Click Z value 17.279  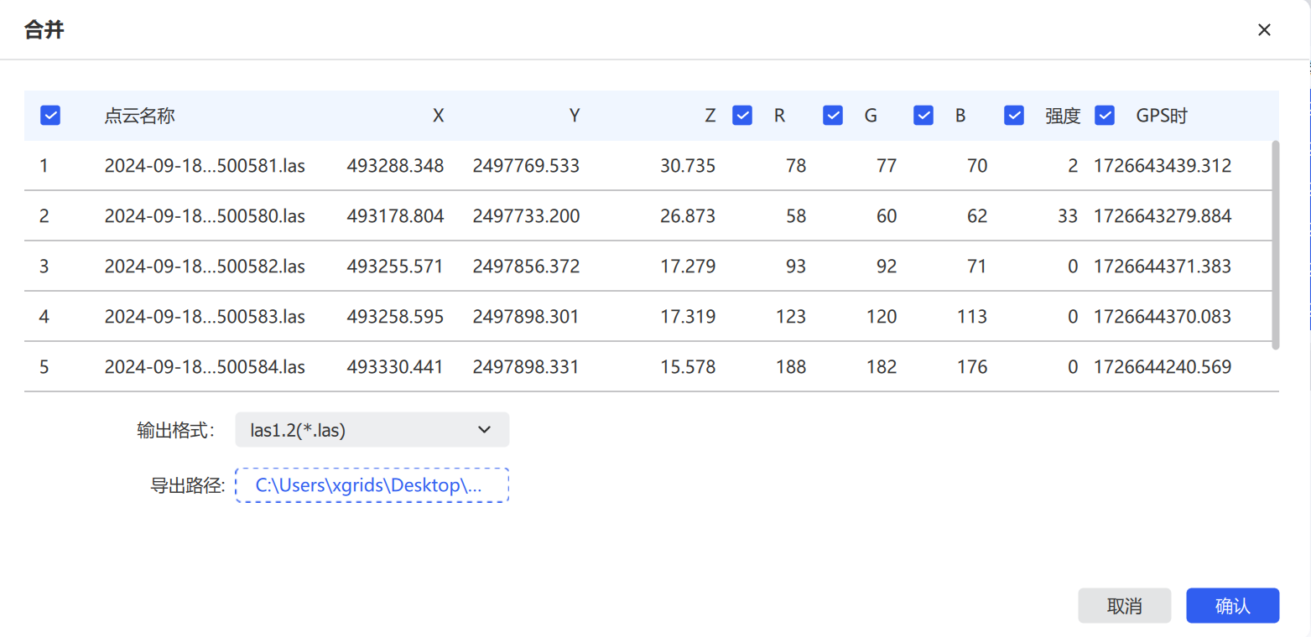pyautogui.click(x=688, y=267)
